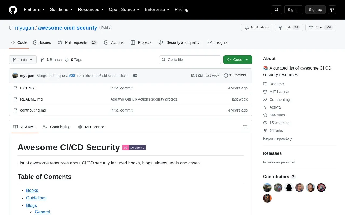
Task: Open the awesome-cicd-security repository link
Action: point(67,28)
